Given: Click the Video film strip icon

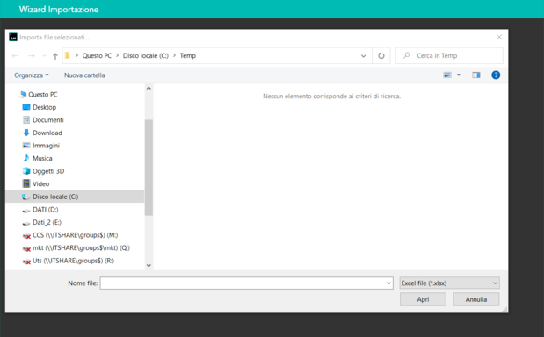Looking at the screenshot, I should pyautogui.click(x=26, y=183).
